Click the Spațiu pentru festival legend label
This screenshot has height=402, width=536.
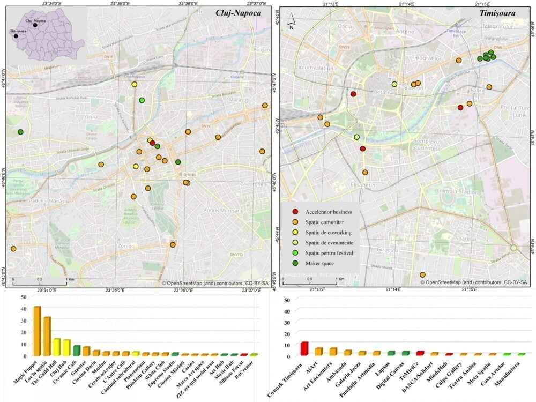point(329,253)
